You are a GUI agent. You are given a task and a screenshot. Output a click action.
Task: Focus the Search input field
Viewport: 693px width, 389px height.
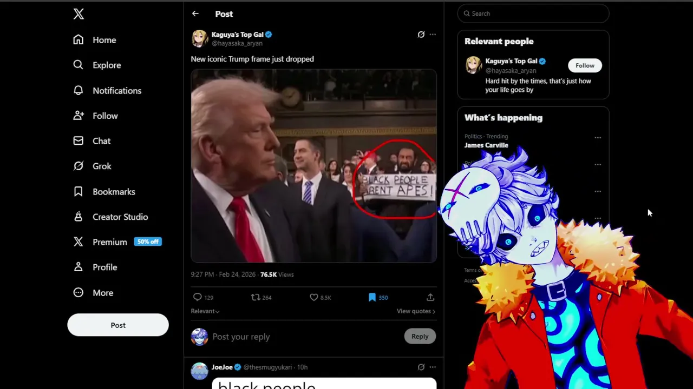[x=533, y=14]
